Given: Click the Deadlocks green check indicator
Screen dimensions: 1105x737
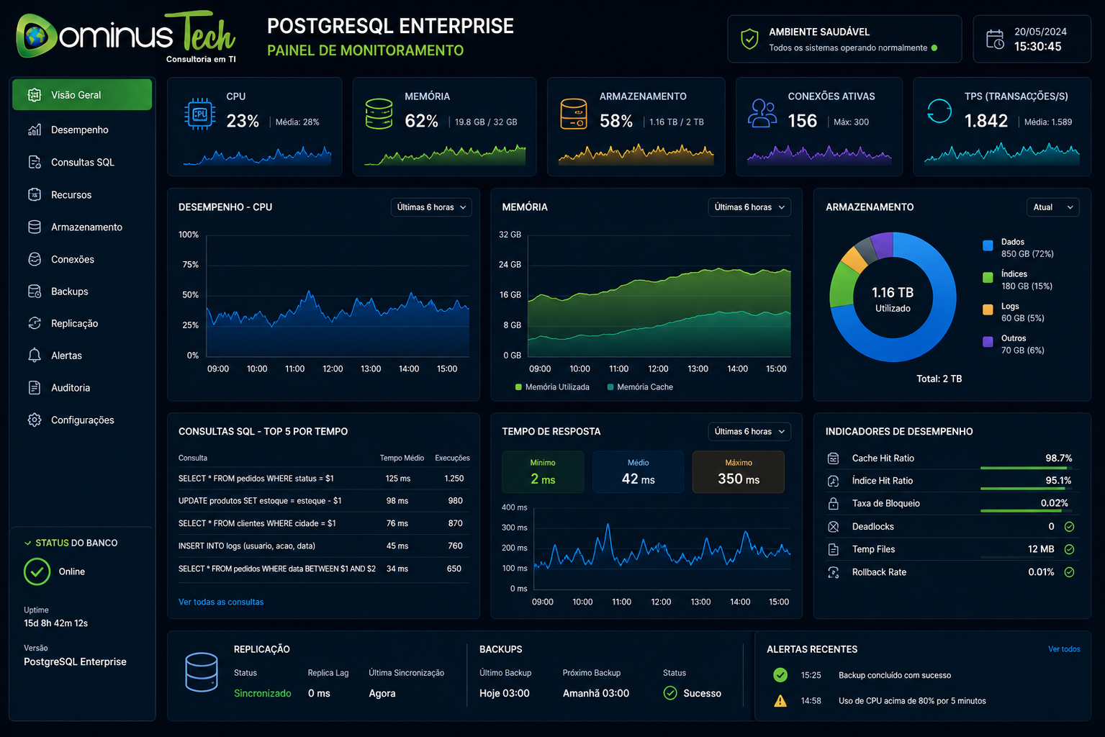Looking at the screenshot, I should tap(1069, 527).
